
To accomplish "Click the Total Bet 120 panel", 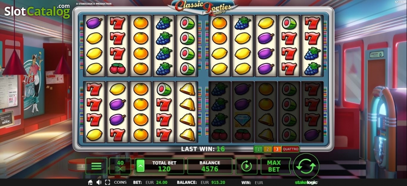I will 159,166.
